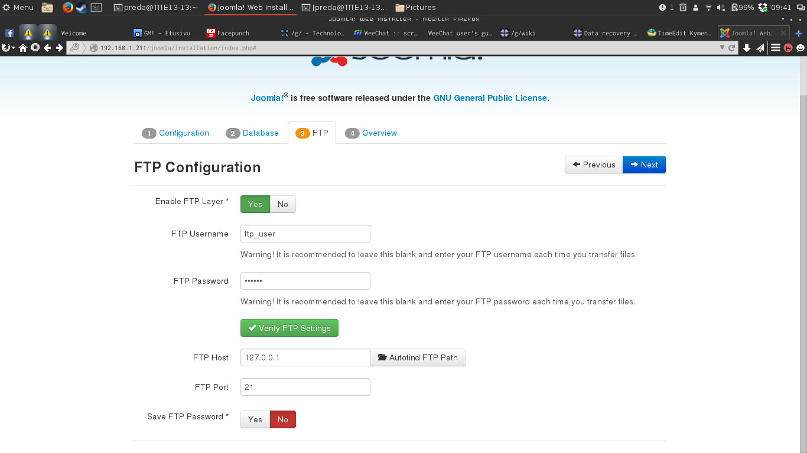Click the blue Next button
Screen dimensions: 807x453
pyautogui.click(x=644, y=165)
